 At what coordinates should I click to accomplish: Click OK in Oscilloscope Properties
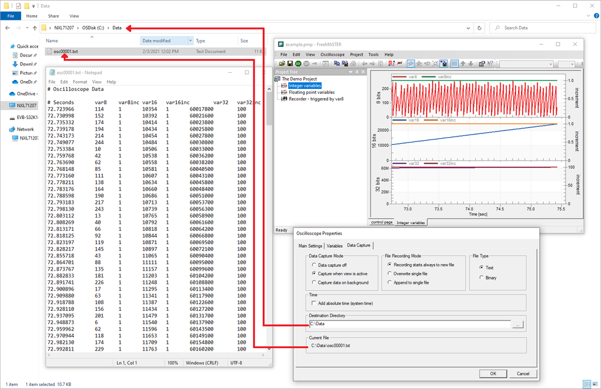coord(493,374)
